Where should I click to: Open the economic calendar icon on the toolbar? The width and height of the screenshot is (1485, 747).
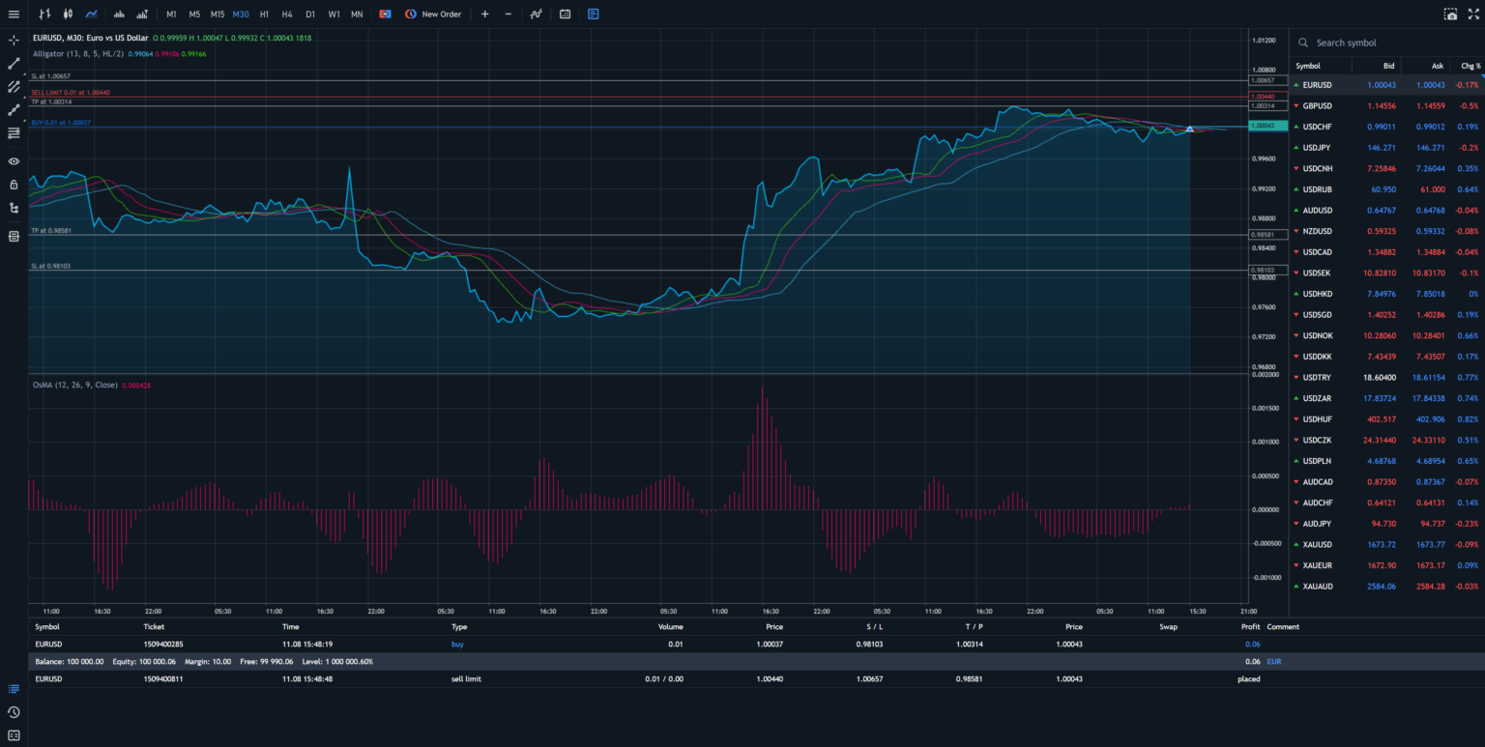[565, 14]
